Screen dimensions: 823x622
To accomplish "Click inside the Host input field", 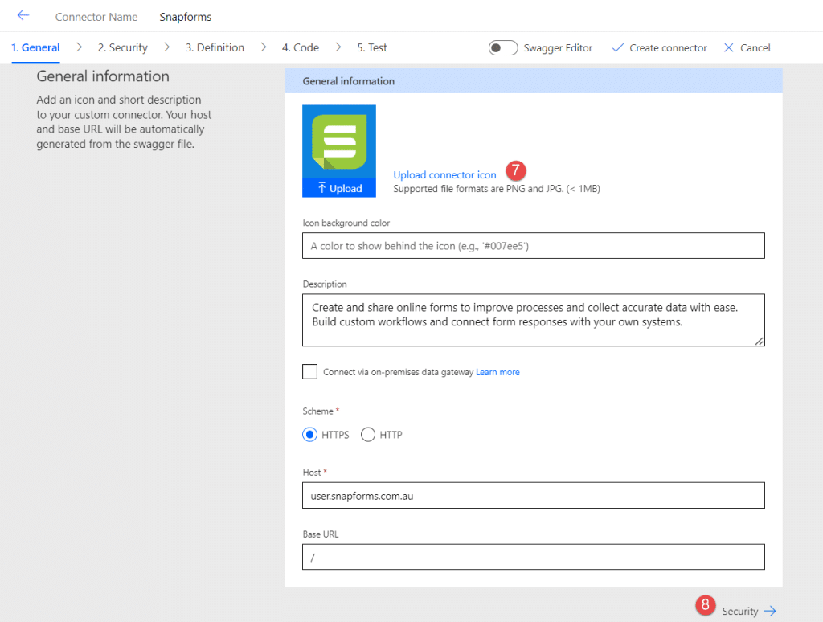I will [x=534, y=495].
